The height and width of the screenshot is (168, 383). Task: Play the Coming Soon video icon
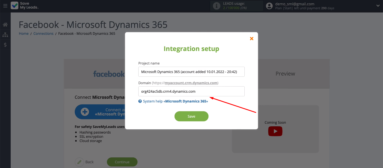[275, 131]
